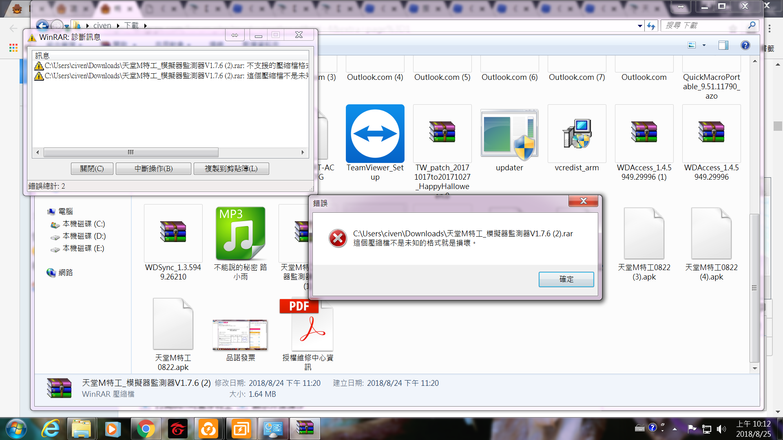Select 天堂M特工0822 (4).apk file
The image size is (783, 440).
pyautogui.click(x=711, y=233)
